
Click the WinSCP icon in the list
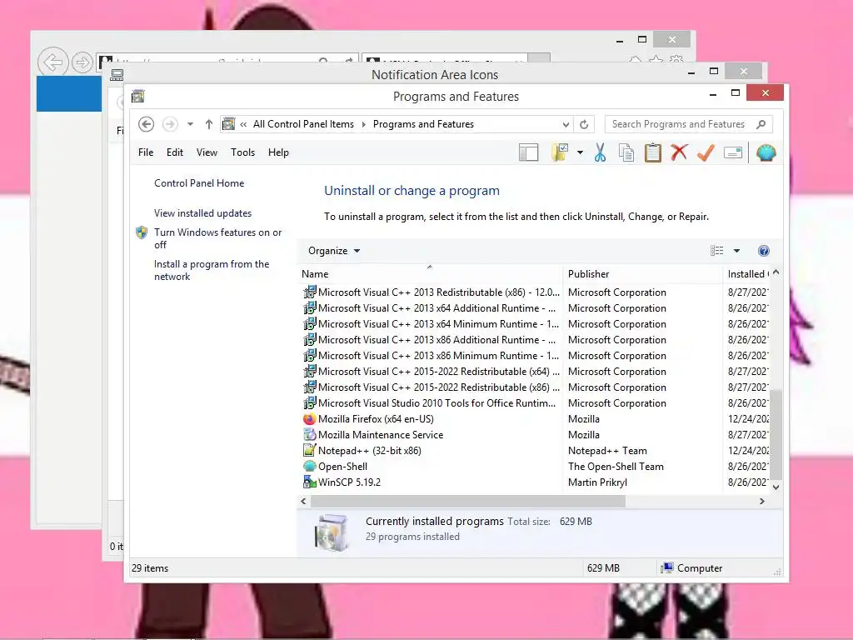[310, 482]
